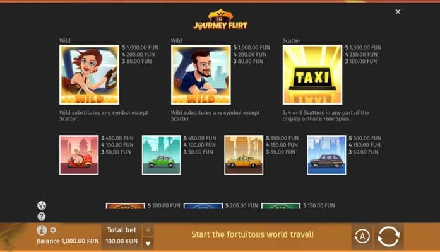This screenshot has width=440, height=252.
Task: Decrease total bet with down arrow
Action: (148, 243)
